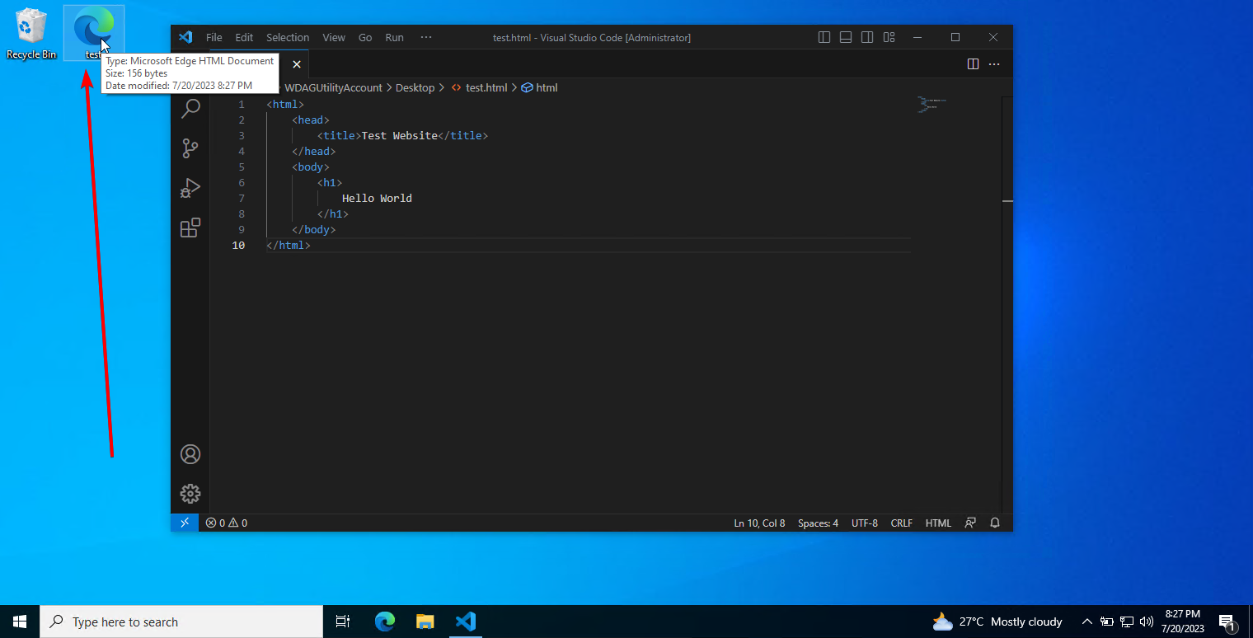Click the opening <head> tag
The height and width of the screenshot is (638, 1253).
coord(311,120)
